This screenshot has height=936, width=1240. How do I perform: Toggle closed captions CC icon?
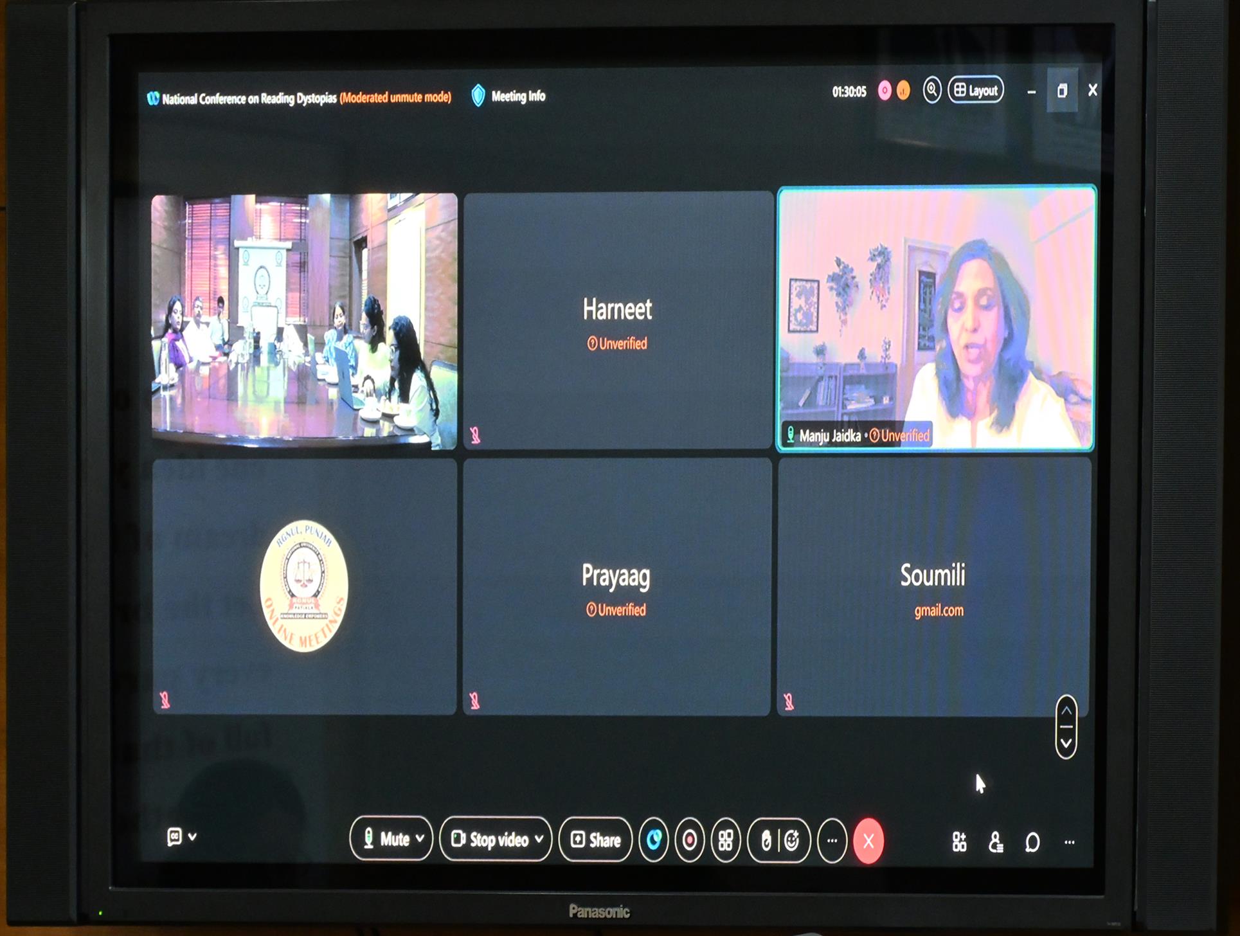point(174,836)
